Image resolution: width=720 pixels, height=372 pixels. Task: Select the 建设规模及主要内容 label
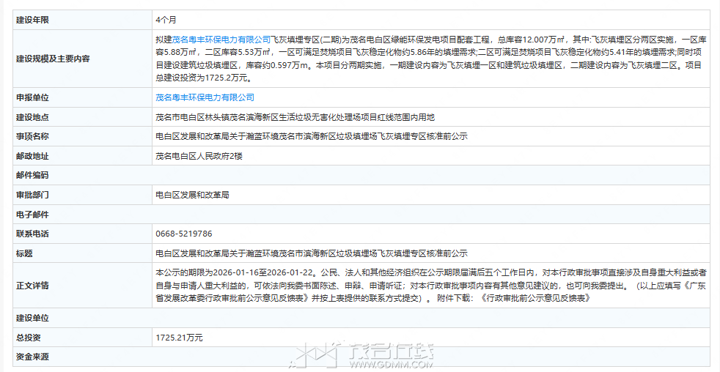pos(53,59)
